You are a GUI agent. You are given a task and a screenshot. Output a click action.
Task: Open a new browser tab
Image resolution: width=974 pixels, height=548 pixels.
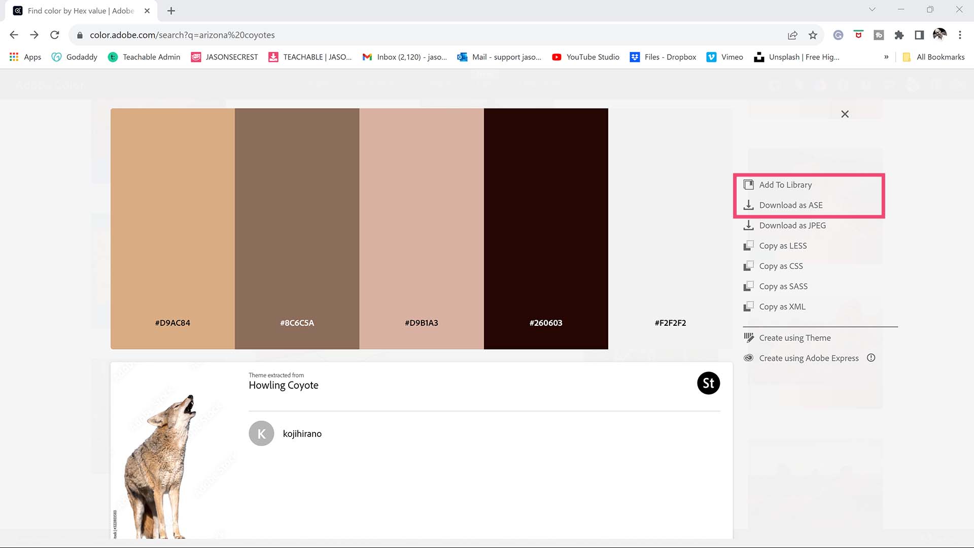click(x=171, y=11)
